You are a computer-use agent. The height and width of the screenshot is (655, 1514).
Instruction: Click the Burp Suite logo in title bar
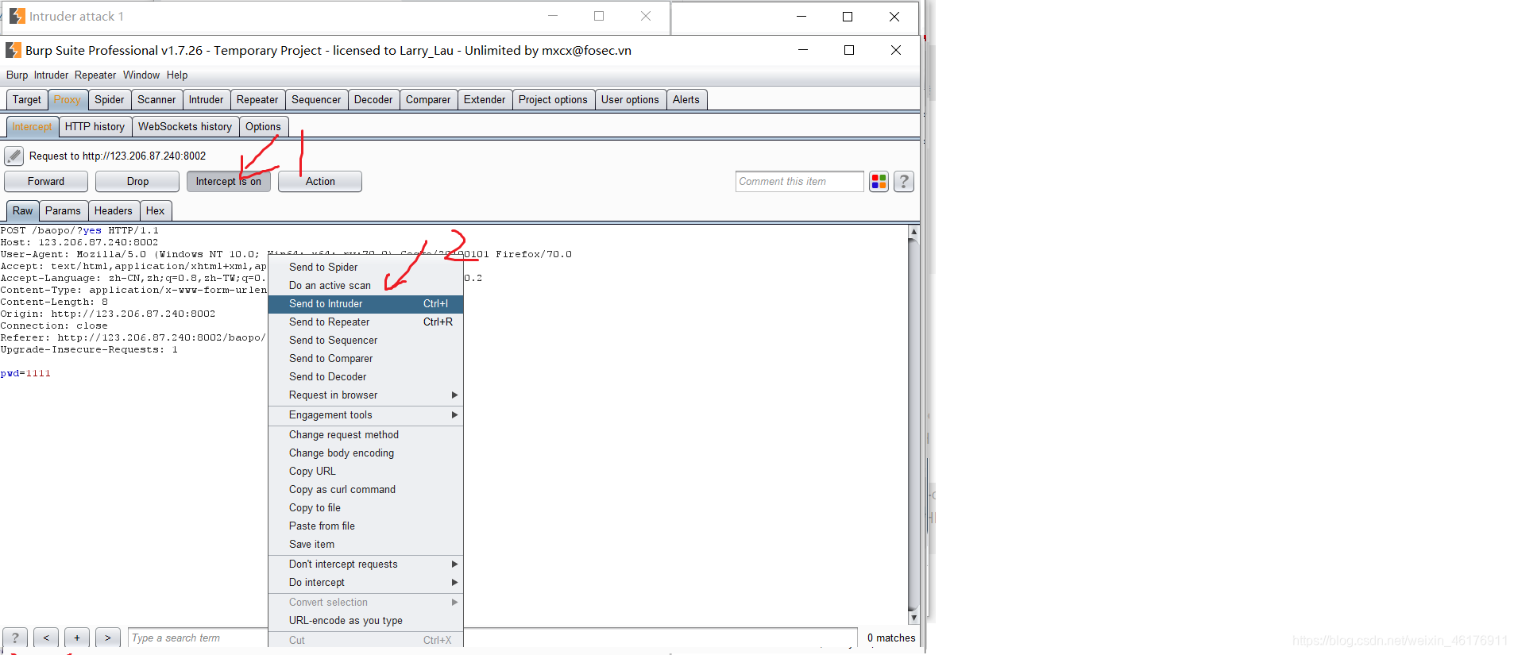click(14, 51)
